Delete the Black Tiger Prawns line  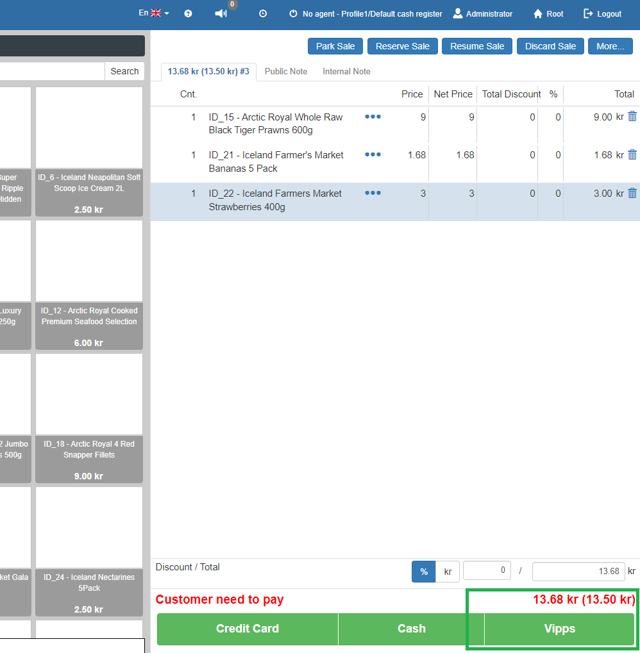[632, 117]
